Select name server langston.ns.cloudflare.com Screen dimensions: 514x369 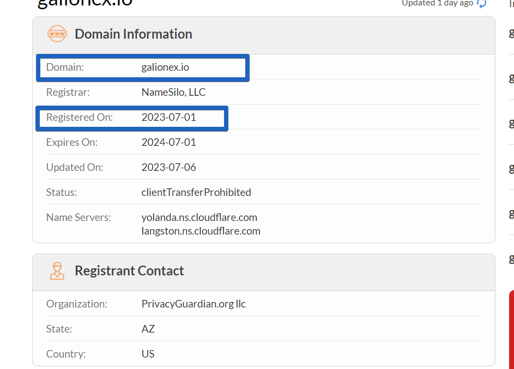point(201,231)
